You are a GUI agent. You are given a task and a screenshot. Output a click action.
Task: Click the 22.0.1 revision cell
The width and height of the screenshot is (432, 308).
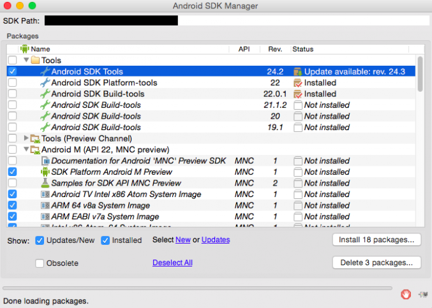click(x=274, y=94)
